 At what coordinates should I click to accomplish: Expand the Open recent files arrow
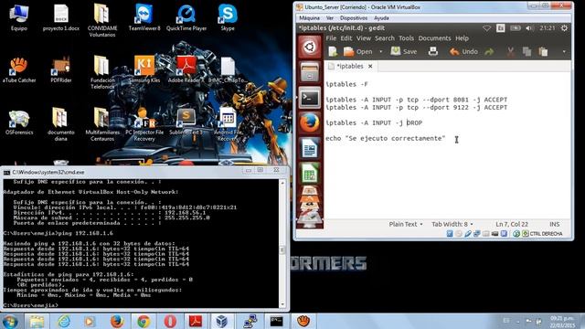click(380, 51)
